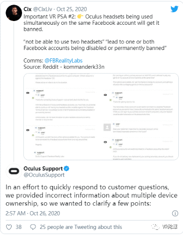This screenshot has height=235, width=183.
Task: Click the 2:57 AM · Oct 26, 2020 timestamp
Action: 33,214
